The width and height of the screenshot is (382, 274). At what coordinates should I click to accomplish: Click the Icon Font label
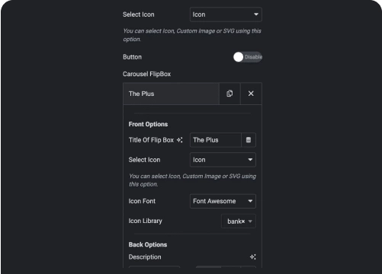(x=142, y=201)
